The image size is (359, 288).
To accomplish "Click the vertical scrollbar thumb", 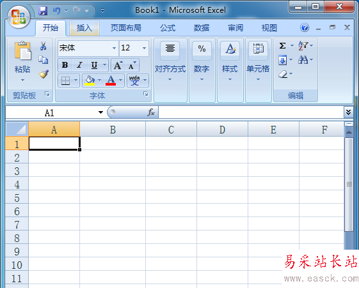I will tap(349, 185).
